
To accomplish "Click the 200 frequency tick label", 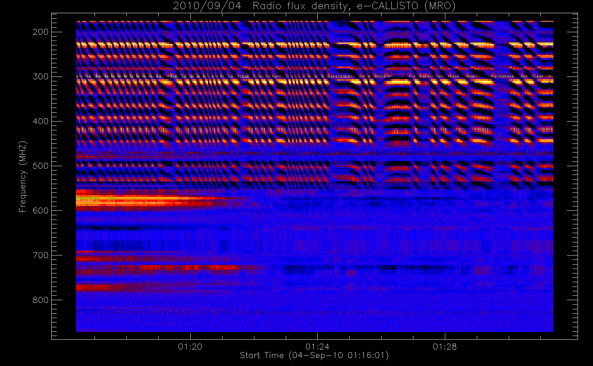I will click(40, 32).
